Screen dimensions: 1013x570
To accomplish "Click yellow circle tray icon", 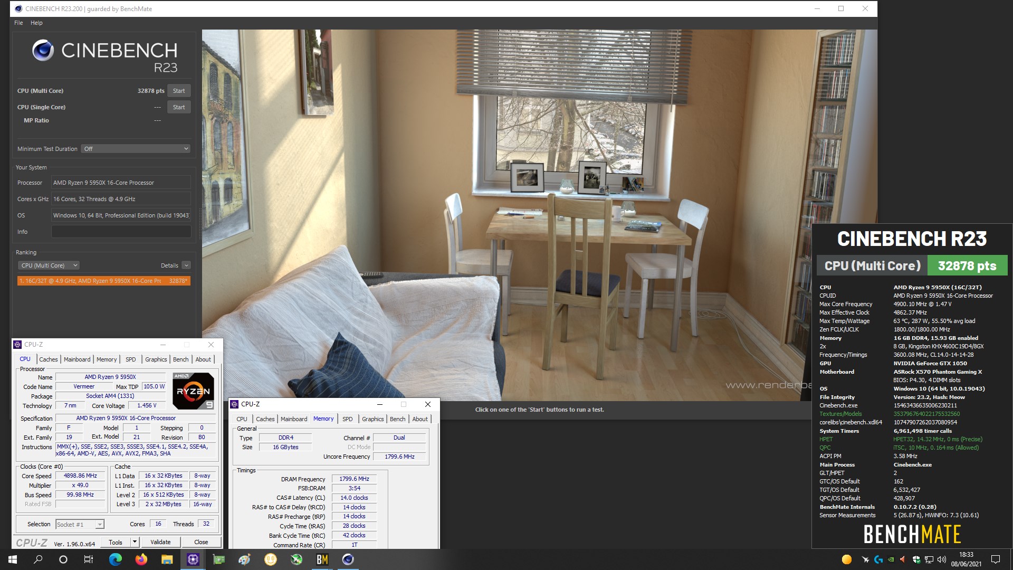I will click(847, 559).
